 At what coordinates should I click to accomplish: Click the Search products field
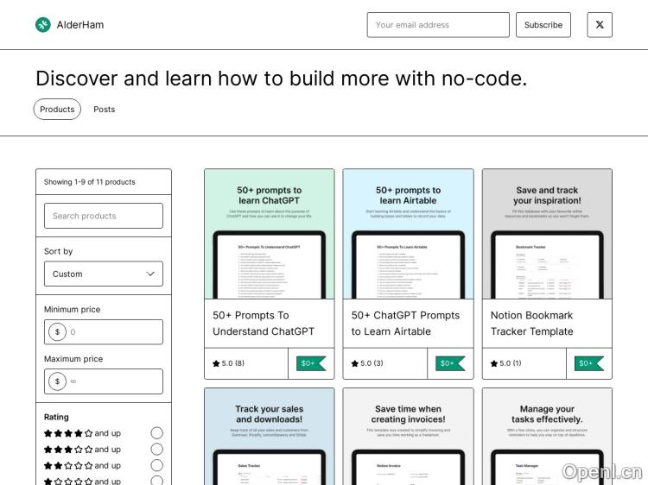(x=104, y=216)
